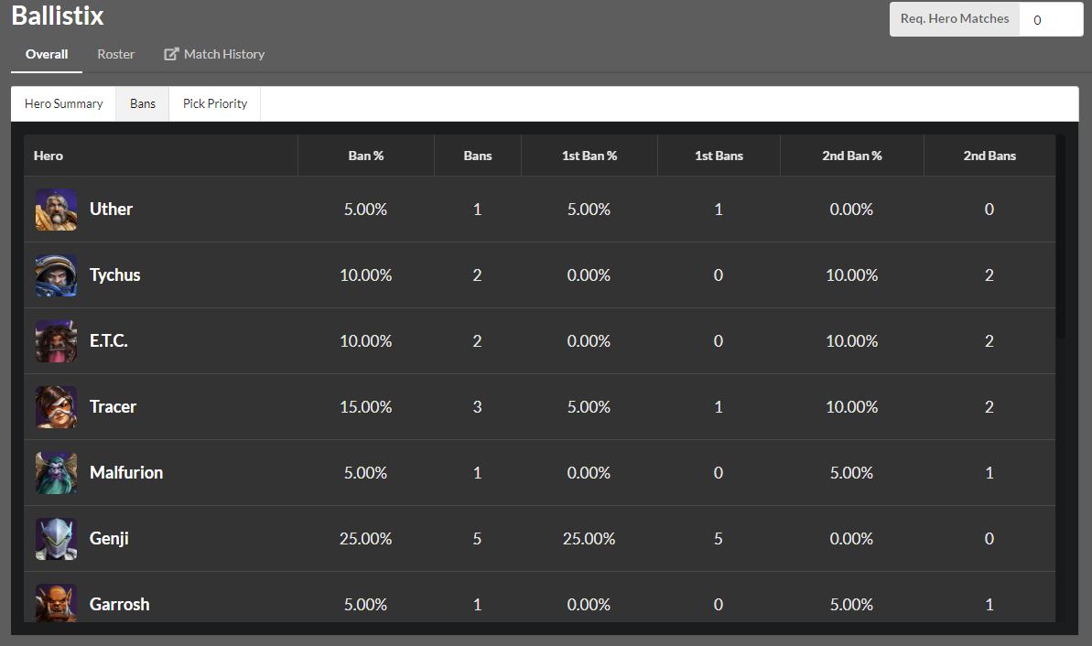Image resolution: width=1092 pixels, height=646 pixels.
Task: Click the external link icon beside Match History
Action: click(171, 54)
